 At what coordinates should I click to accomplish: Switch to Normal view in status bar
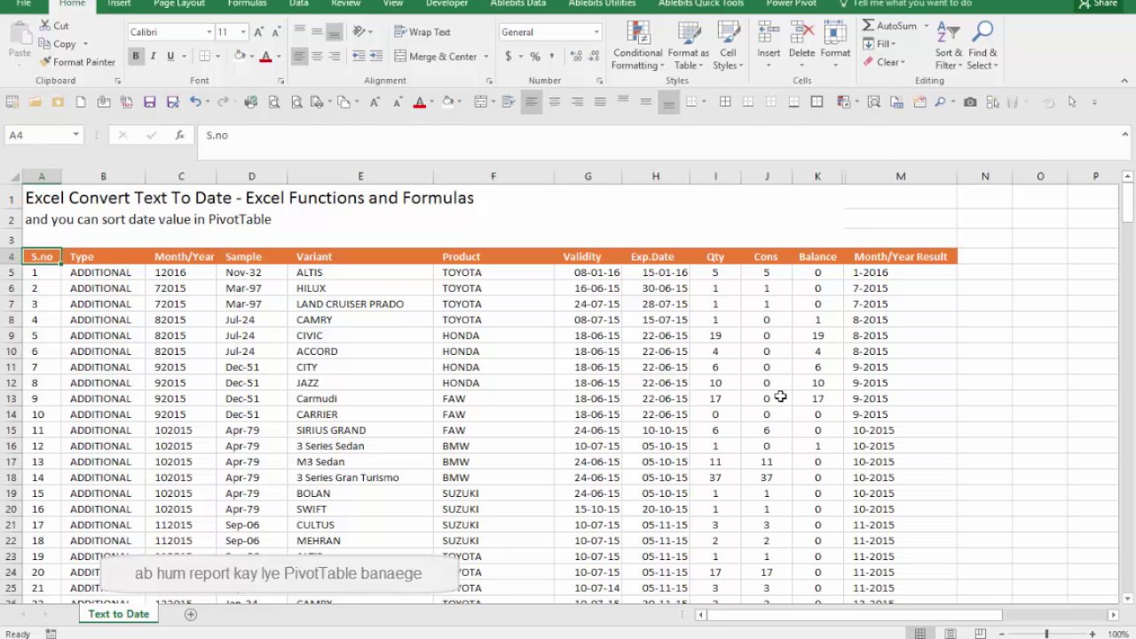click(920, 634)
